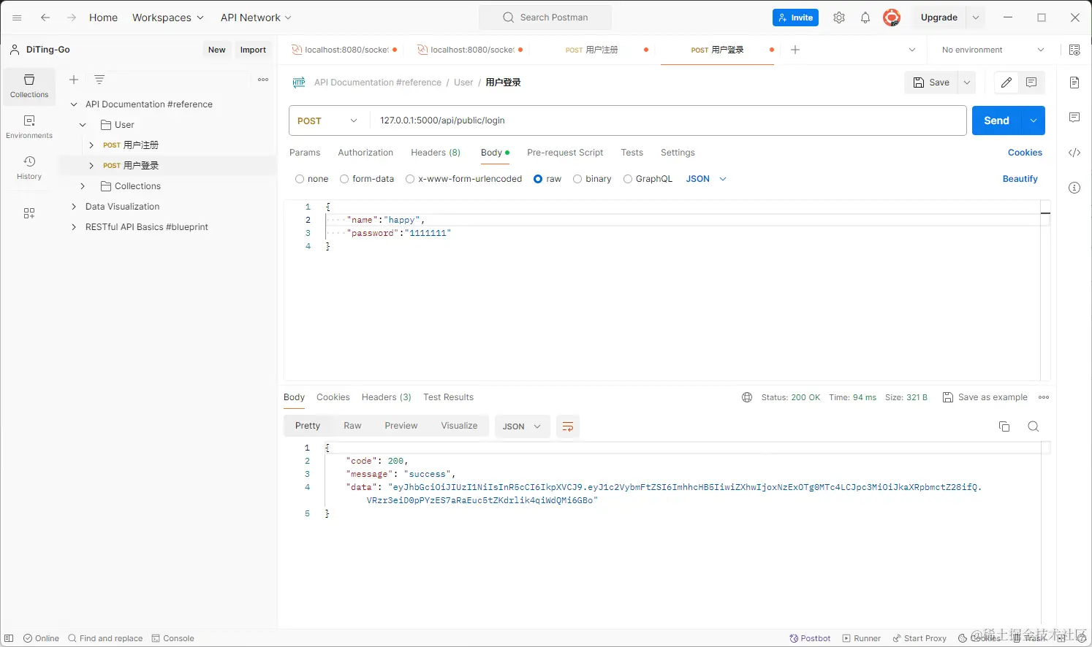Click the Invite button
Viewport: 1092px width, 647px height.
click(795, 18)
